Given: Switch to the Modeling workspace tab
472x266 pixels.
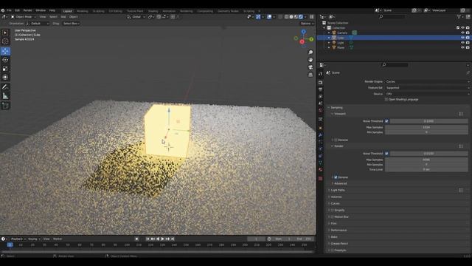Looking at the screenshot, I should click(x=82, y=11).
